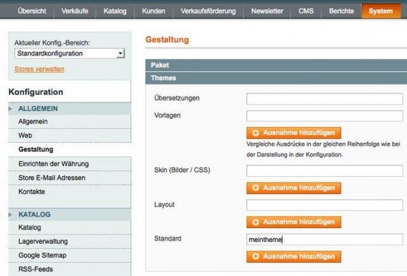Focus the Vorlagen input field
Image resolution: width=407 pixels, height=276 pixels.
pyautogui.click(x=324, y=116)
